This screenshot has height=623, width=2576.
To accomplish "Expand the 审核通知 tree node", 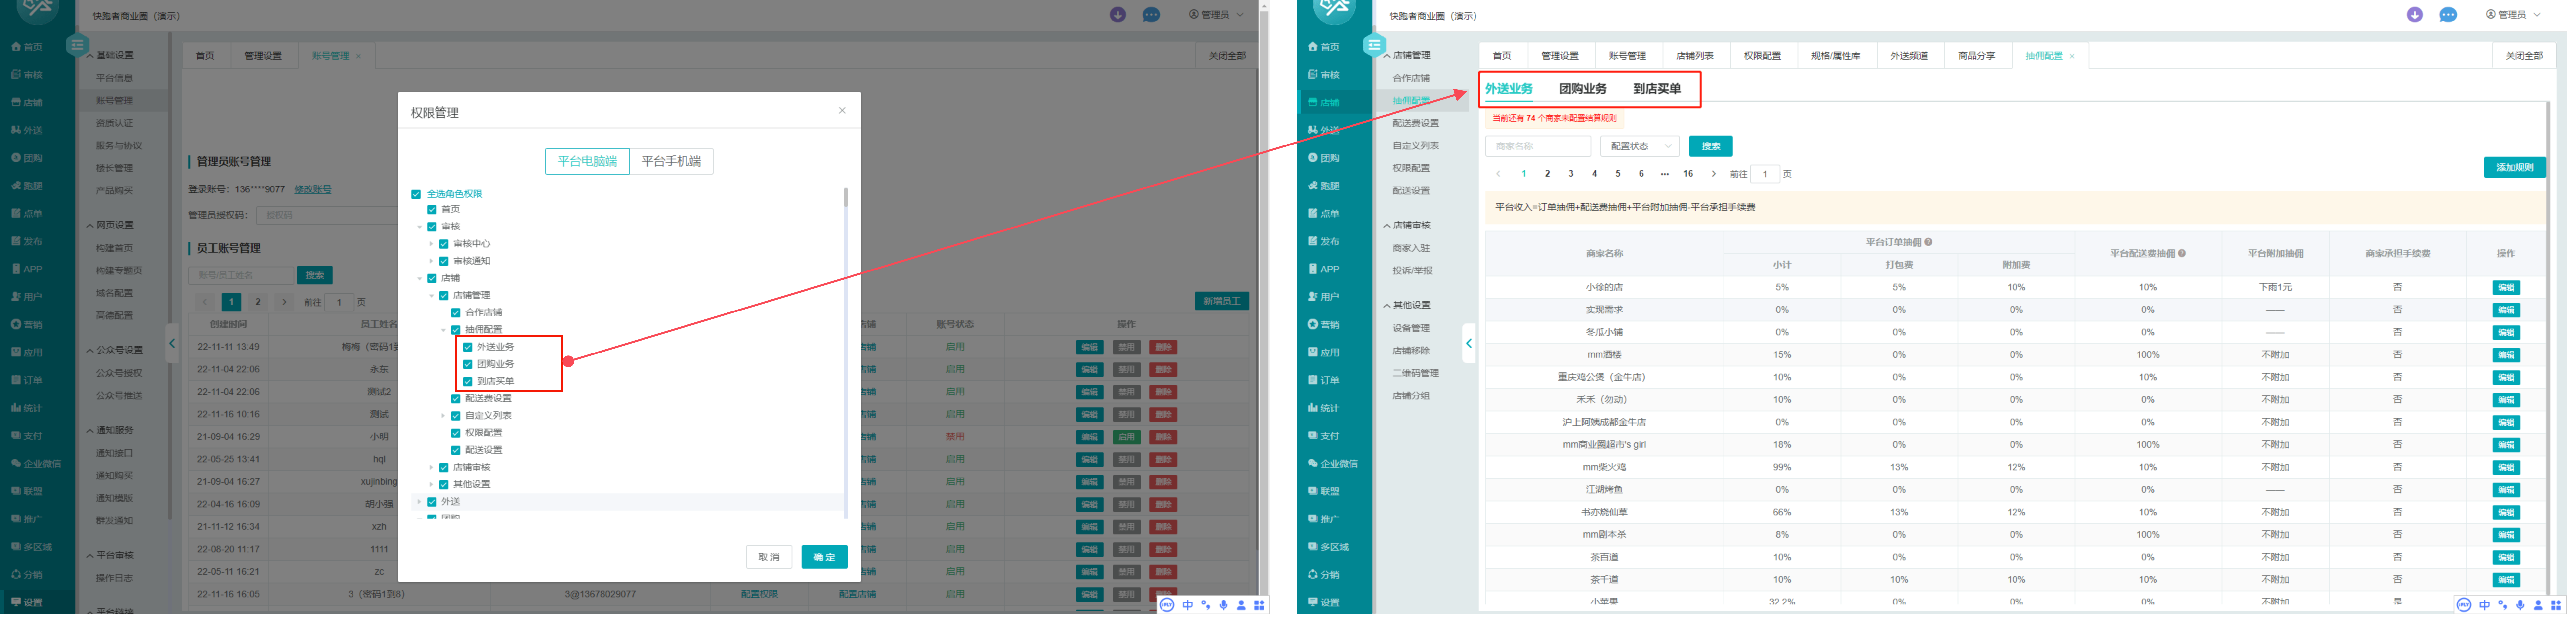I will 432,261.
